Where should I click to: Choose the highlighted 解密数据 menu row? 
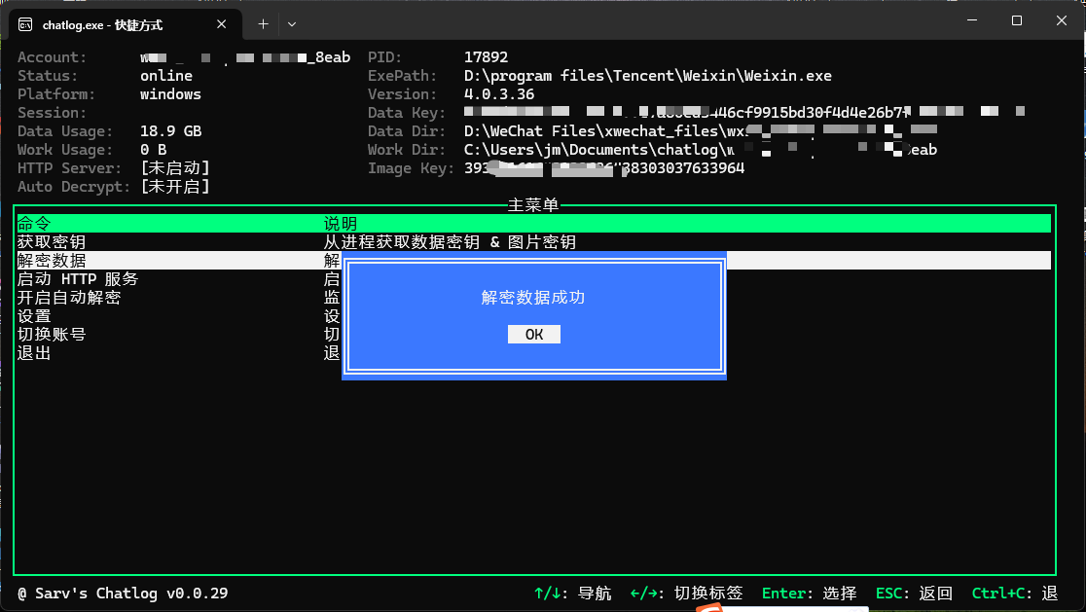(52, 261)
